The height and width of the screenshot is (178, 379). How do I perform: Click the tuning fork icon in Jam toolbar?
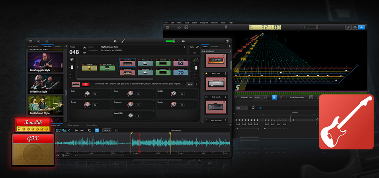click(226, 27)
